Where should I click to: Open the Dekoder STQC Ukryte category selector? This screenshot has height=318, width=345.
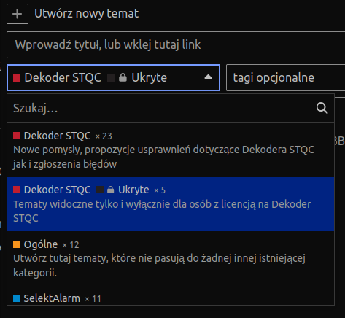click(x=113, y=77)
